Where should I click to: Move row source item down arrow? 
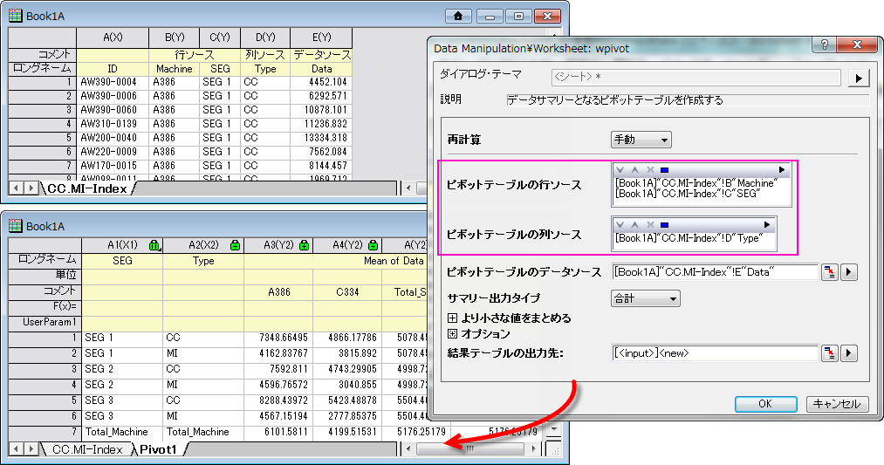pyautogui.click(x=620, y=169)
